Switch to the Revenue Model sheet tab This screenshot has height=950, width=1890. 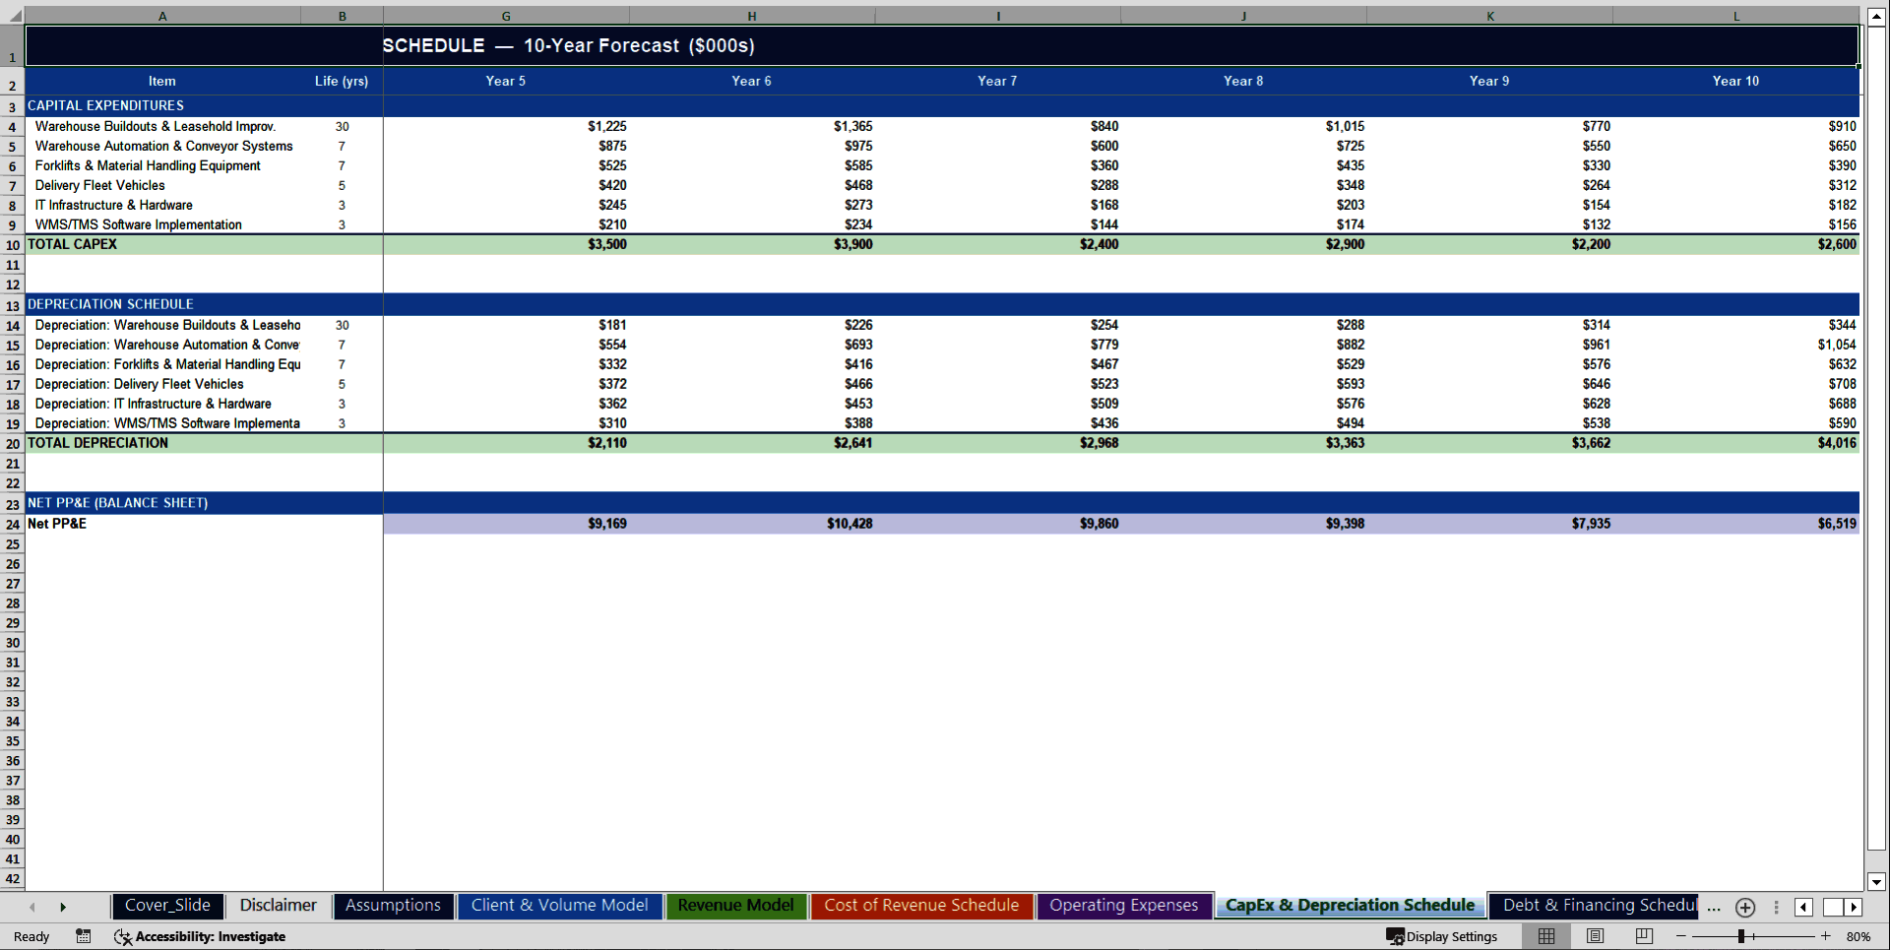[735, 906]
